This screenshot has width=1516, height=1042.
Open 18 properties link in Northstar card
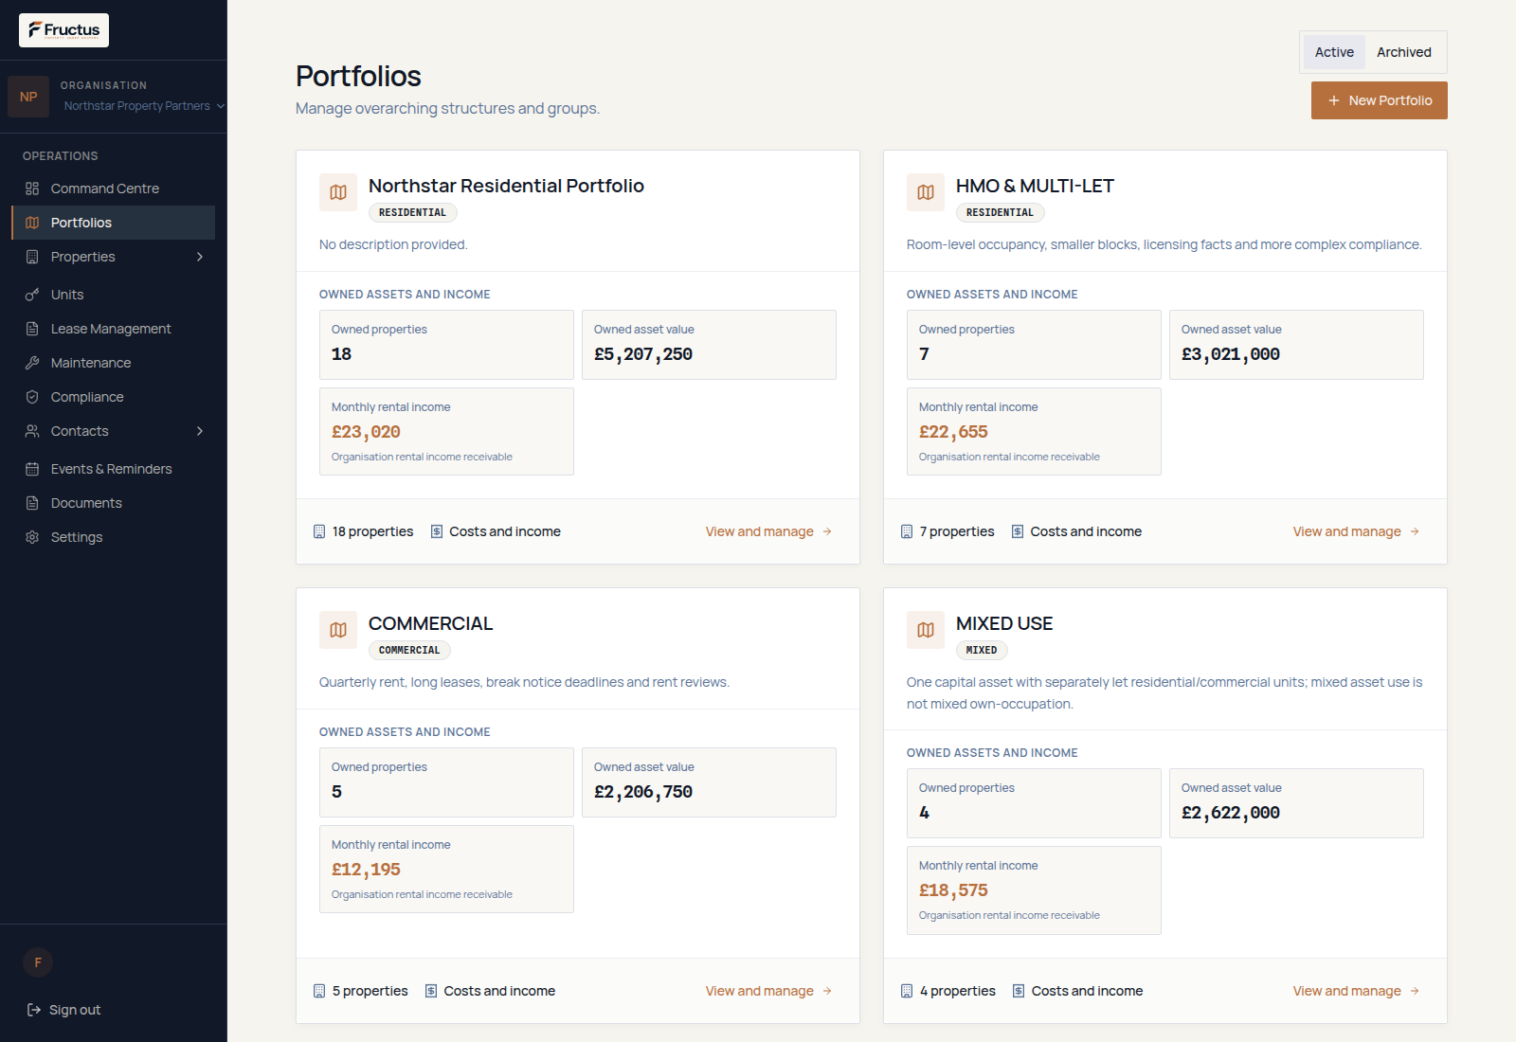[x=364, y=531]
